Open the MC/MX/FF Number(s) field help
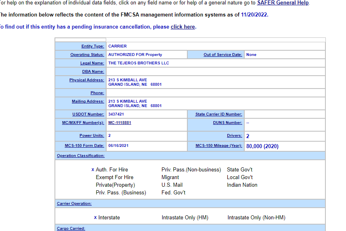The height and width of the screenshot is (231, 346). (83, 123)
